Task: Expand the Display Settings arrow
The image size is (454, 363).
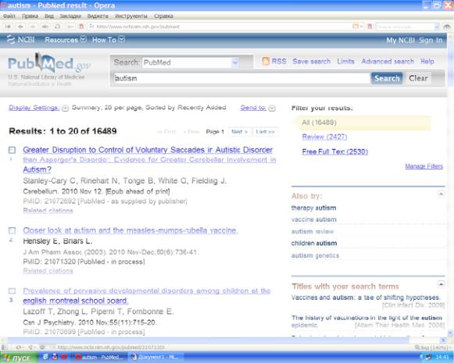Action: 66,109
